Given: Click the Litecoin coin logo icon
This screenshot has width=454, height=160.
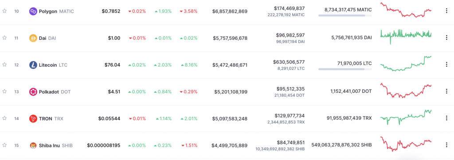Looking at the screenshot, I should tap(33, 65).
